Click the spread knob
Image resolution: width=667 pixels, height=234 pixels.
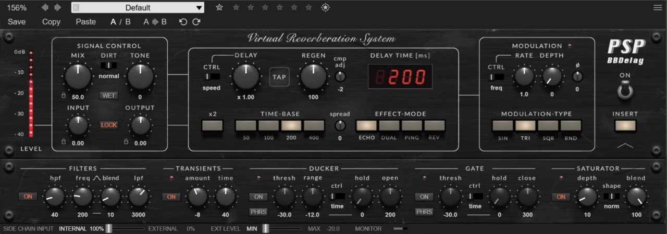click(x=340, y=125)
